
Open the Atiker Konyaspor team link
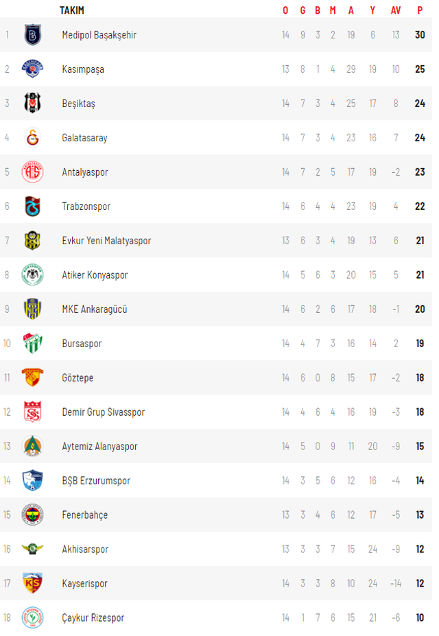pyautogui.click(x=95, y=275)
